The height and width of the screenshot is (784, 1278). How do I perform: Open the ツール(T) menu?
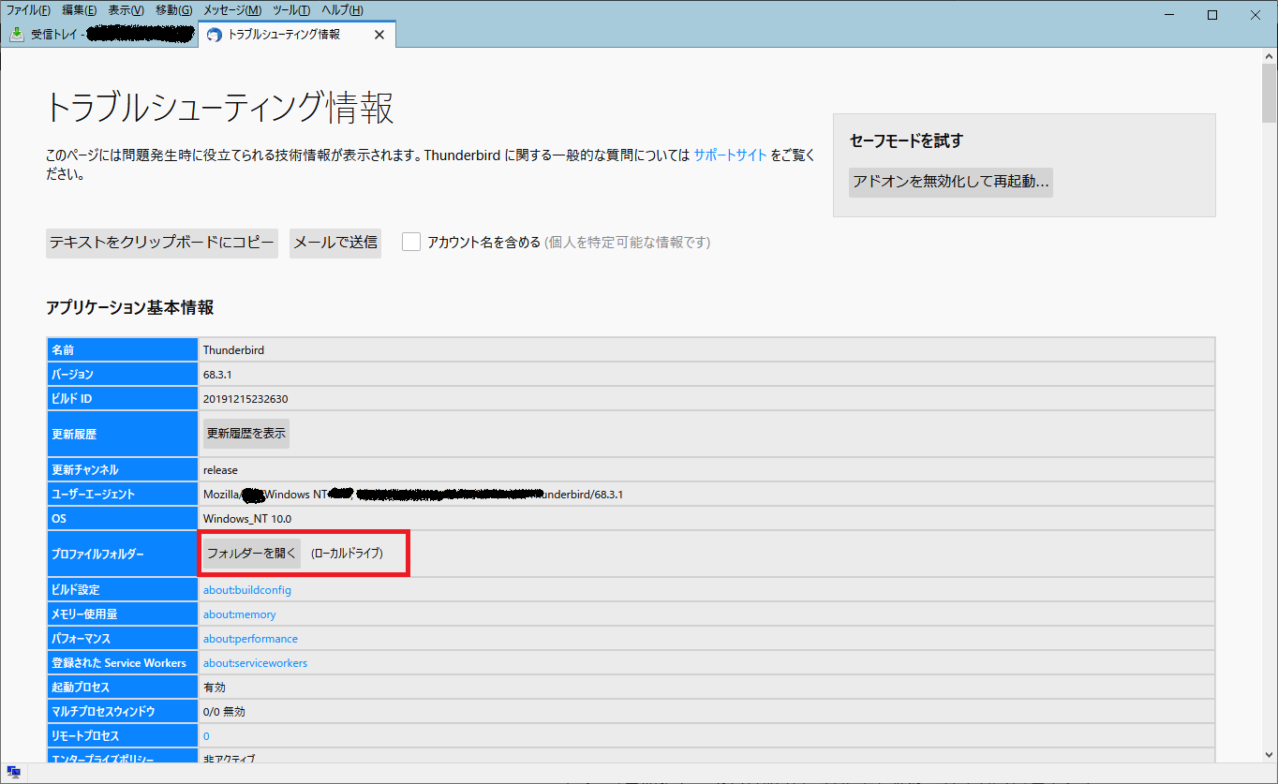(x=291, y=10)
